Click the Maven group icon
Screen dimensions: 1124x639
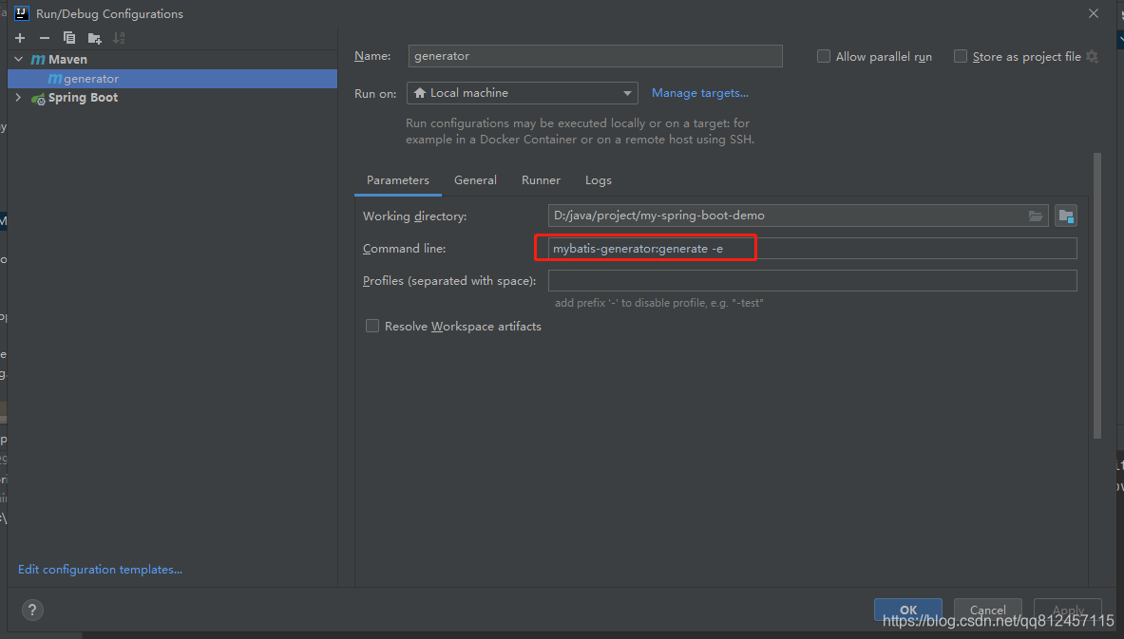click(38, 60)
